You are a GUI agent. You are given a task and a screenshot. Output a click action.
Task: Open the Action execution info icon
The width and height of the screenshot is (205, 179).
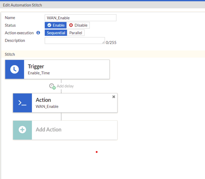point(38,33)
